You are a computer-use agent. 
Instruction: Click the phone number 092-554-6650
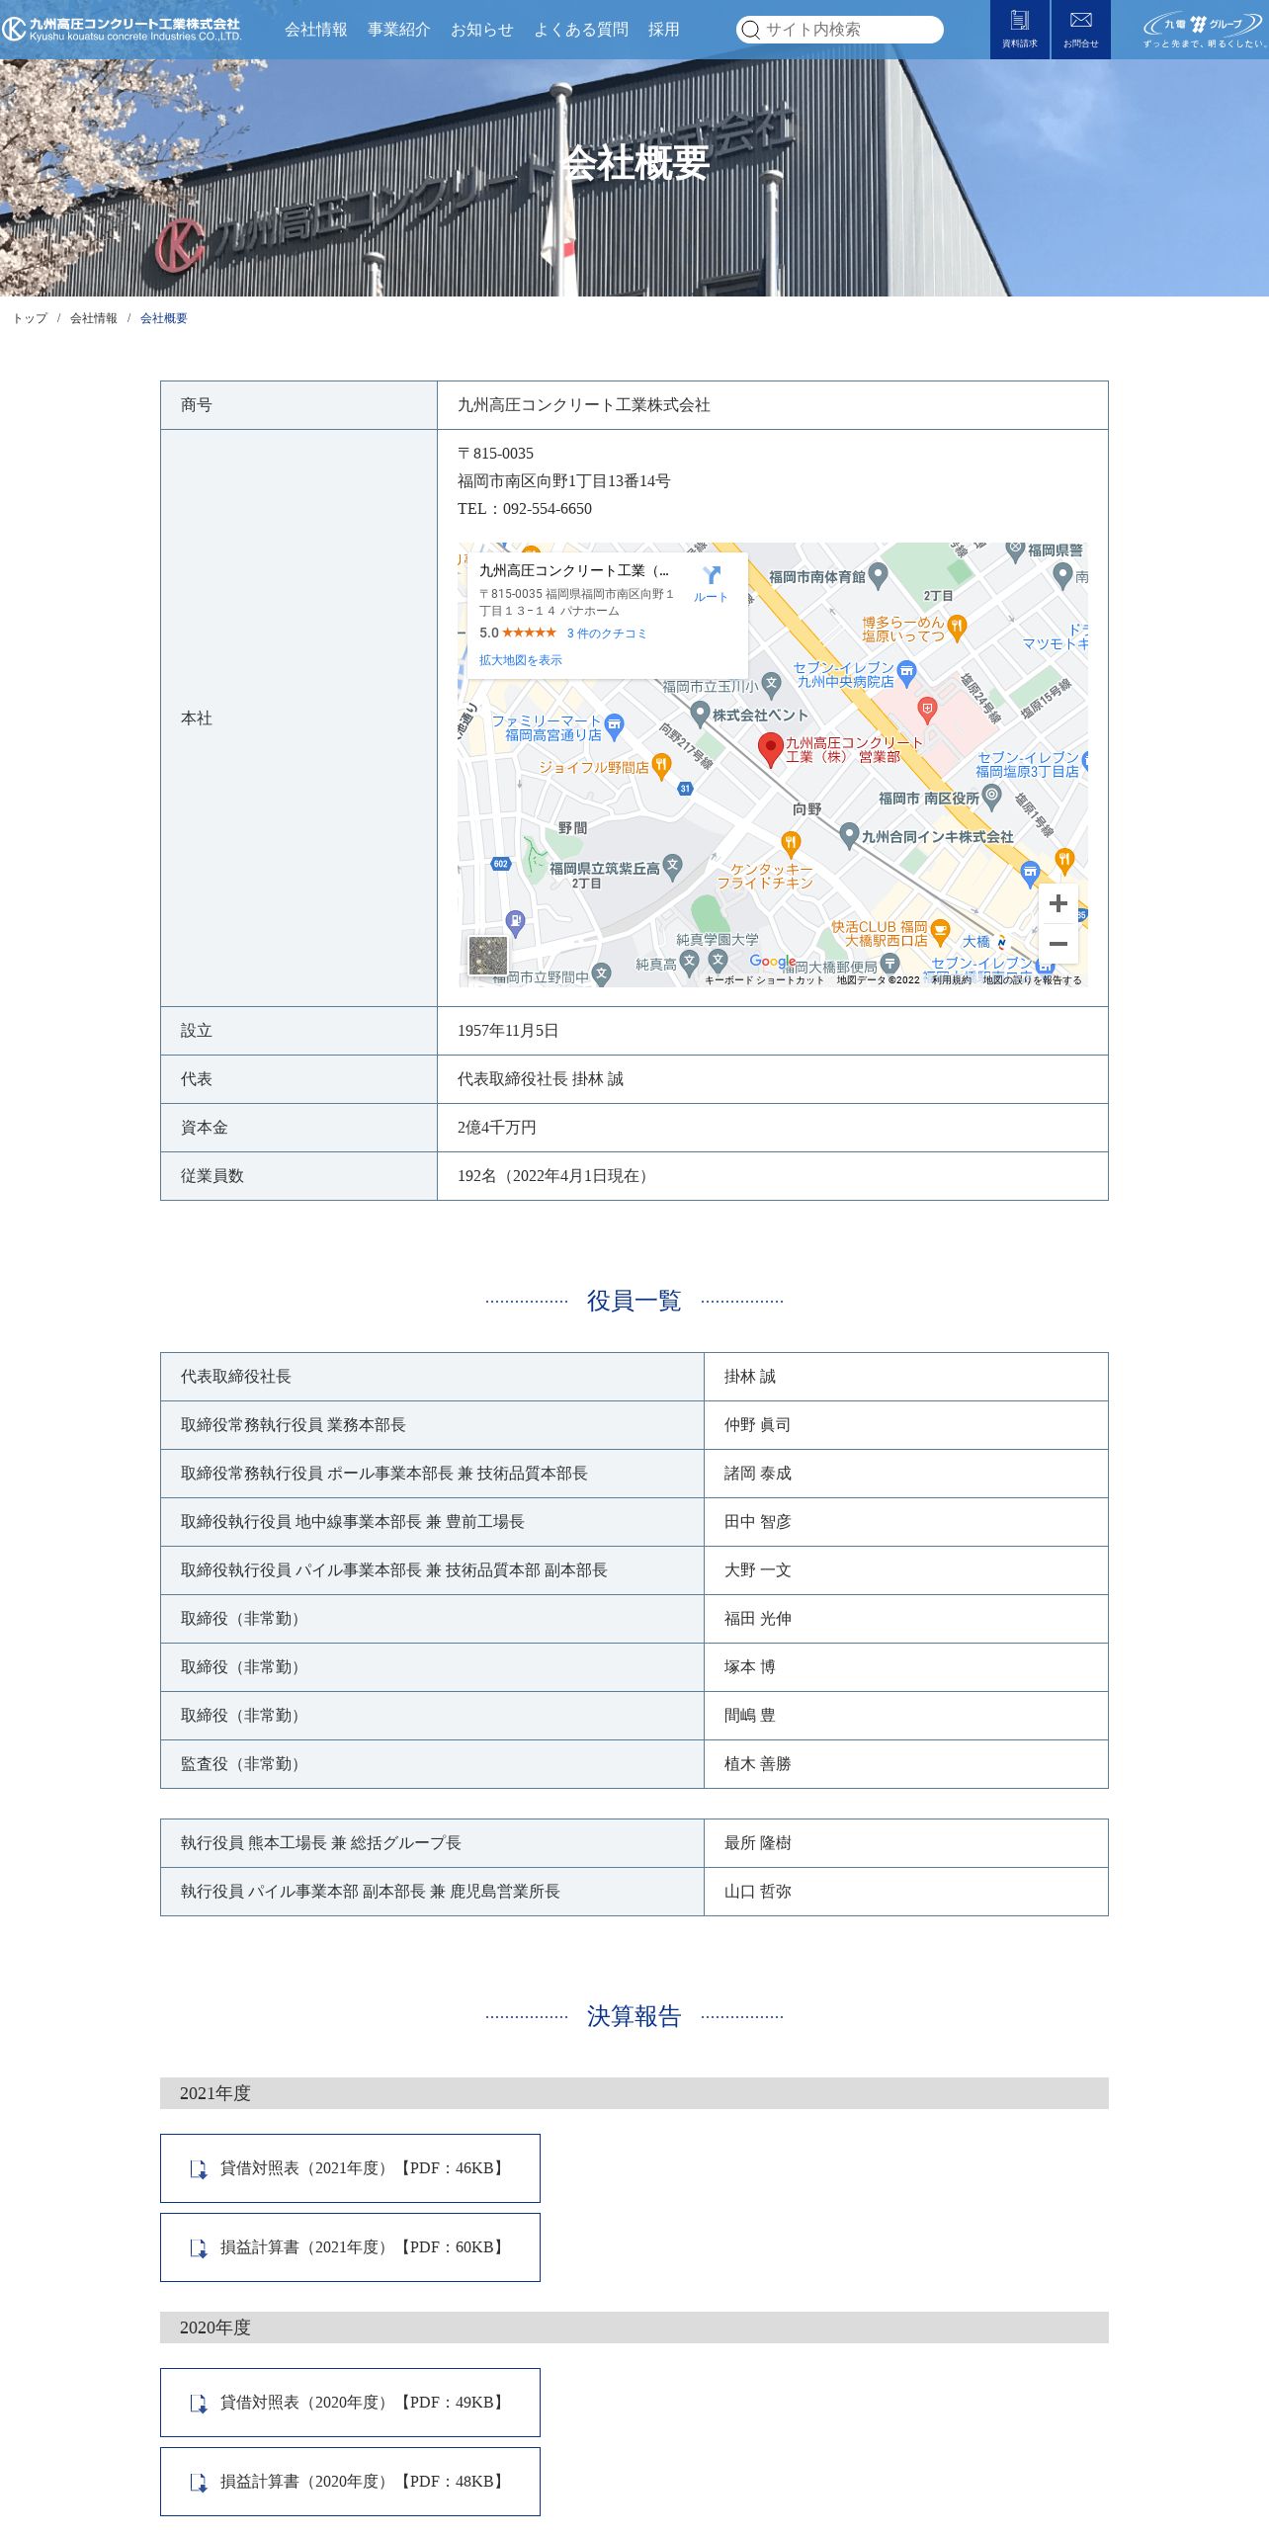pos(548,509)
